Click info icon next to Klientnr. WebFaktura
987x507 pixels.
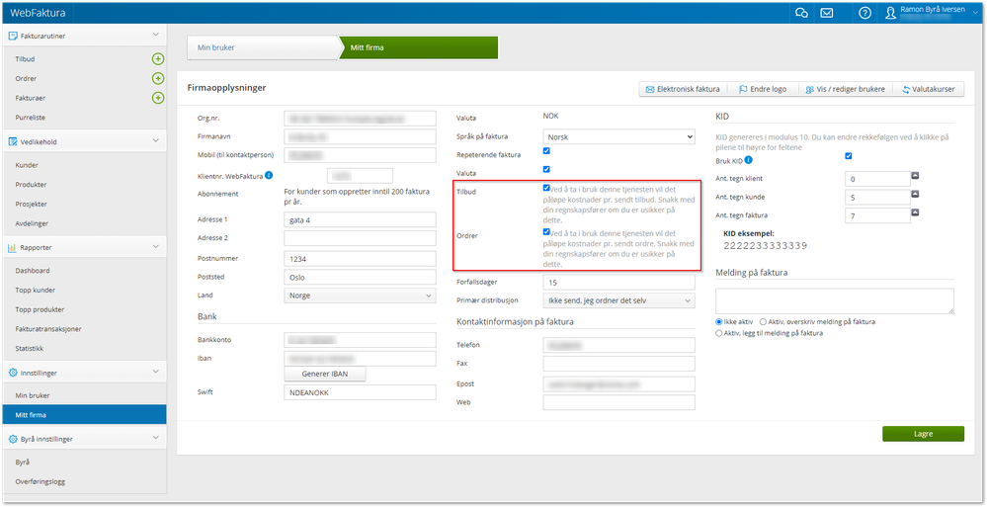pyautogui.click(x=269, y=175)
